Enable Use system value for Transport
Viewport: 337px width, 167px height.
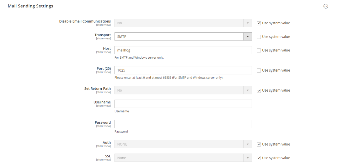click(x=259, y=37)
